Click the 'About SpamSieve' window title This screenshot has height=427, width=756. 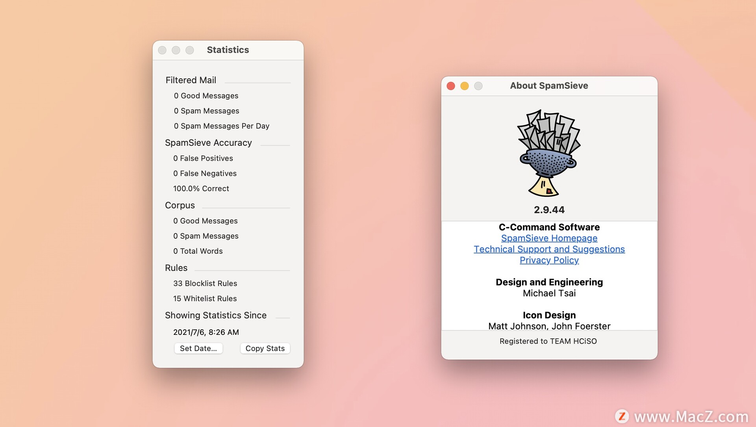click(x=549, y=86)
